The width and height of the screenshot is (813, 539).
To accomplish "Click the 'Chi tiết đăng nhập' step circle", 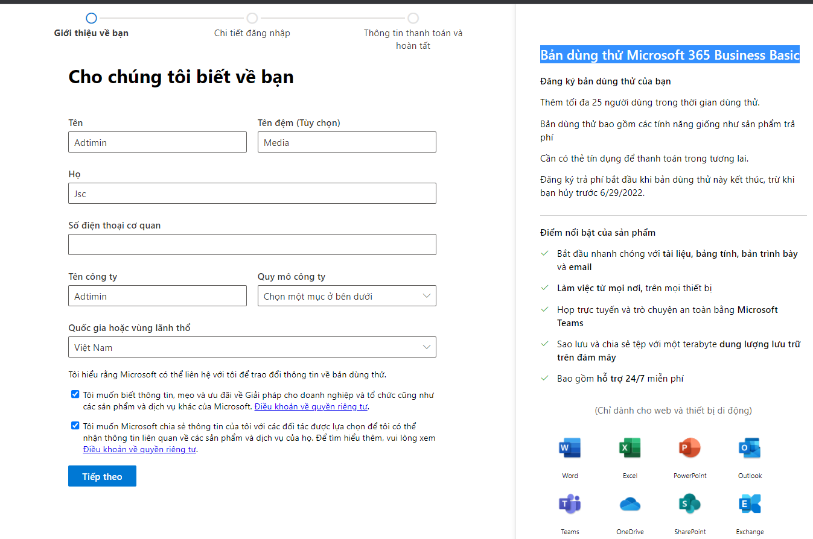I will [252, 18].
